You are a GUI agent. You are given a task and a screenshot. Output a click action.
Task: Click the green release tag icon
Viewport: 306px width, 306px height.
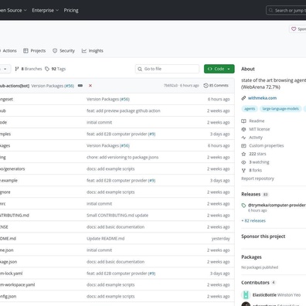243,206
